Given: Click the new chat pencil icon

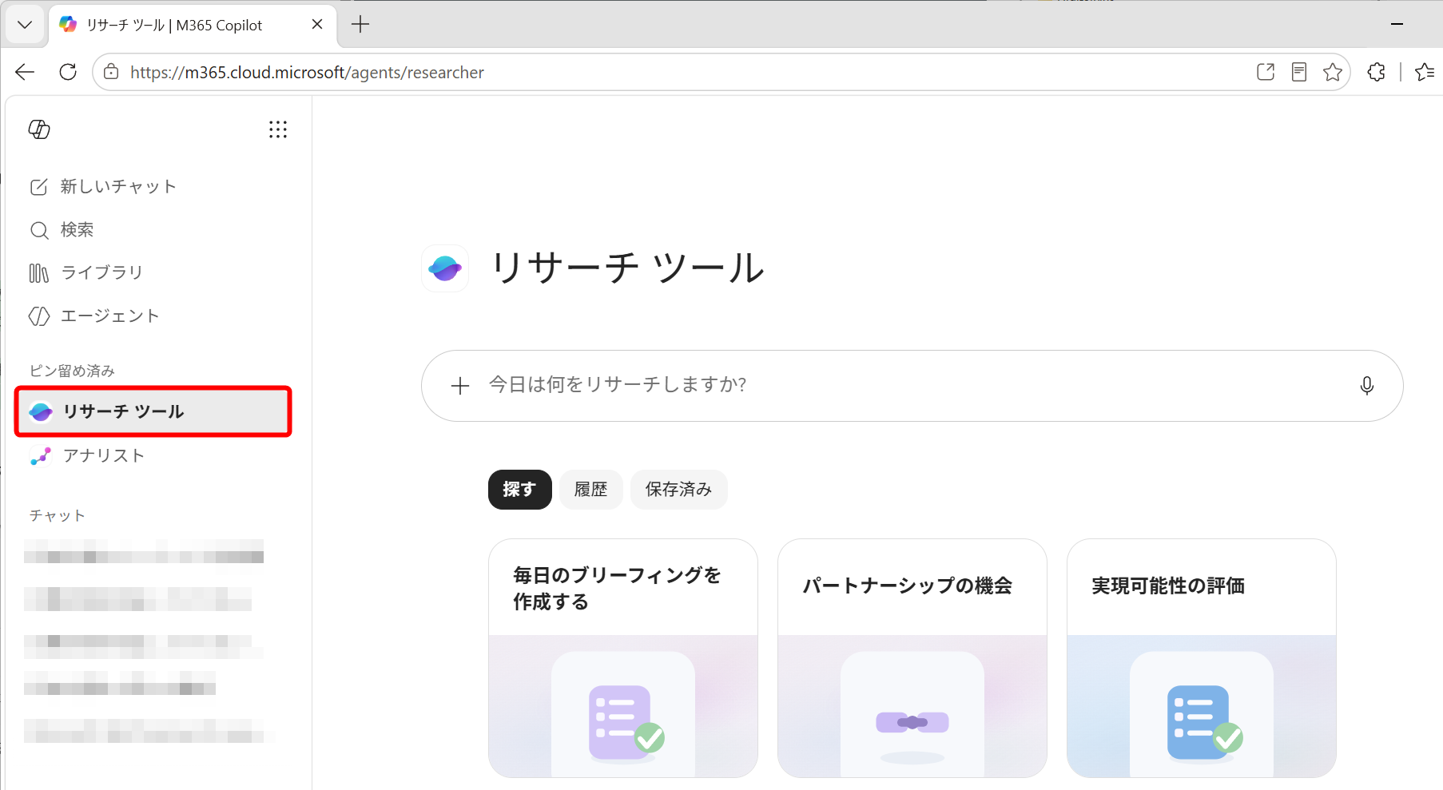Looking at the screenshot, I should pos(38,187).
